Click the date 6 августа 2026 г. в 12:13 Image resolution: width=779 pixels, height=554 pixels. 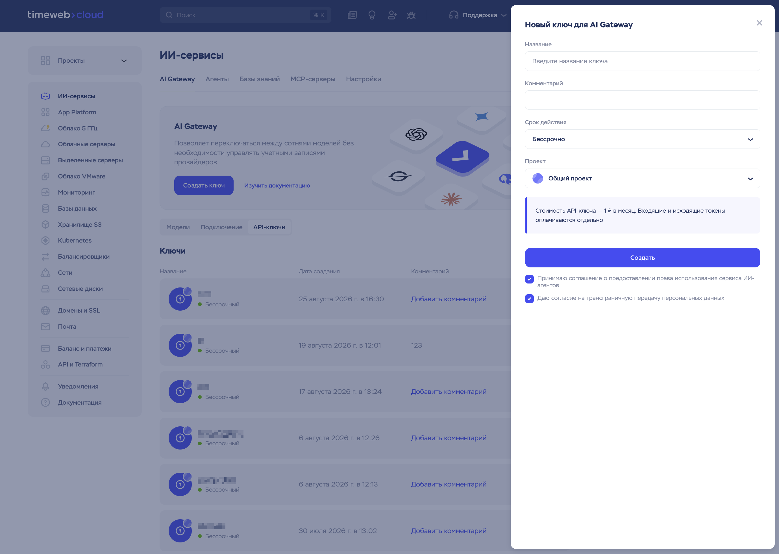click(x=338, y=485)
